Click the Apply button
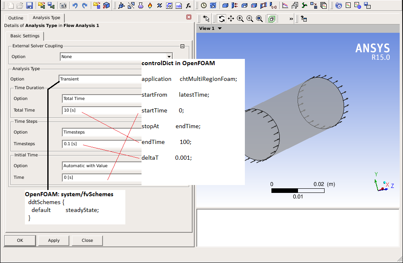 (x=54, y=241)
